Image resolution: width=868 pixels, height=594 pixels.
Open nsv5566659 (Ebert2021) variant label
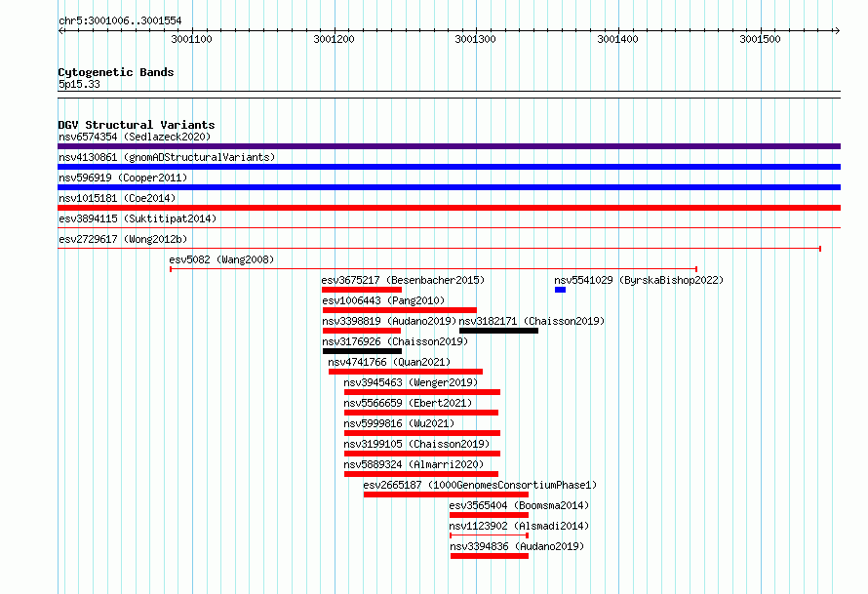pos(408,403)
